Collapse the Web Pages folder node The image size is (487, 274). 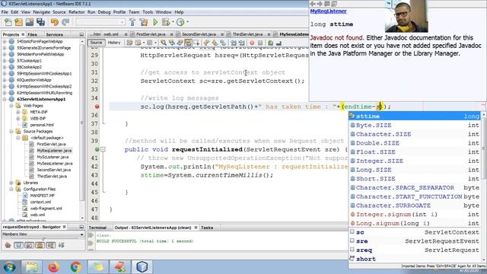(11, 106)
